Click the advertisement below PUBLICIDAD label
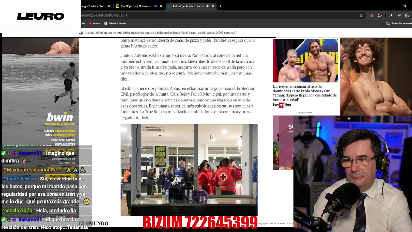 283,142
